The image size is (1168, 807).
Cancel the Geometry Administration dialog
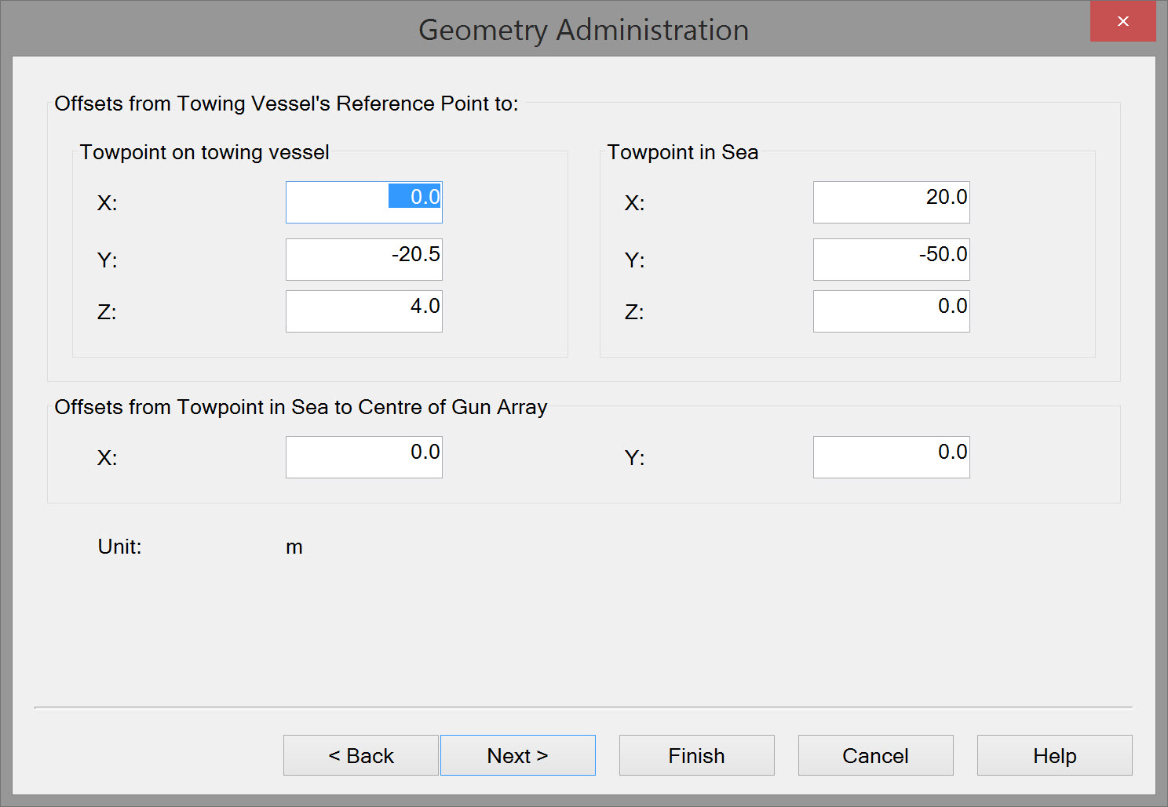(x=875, y=755)
